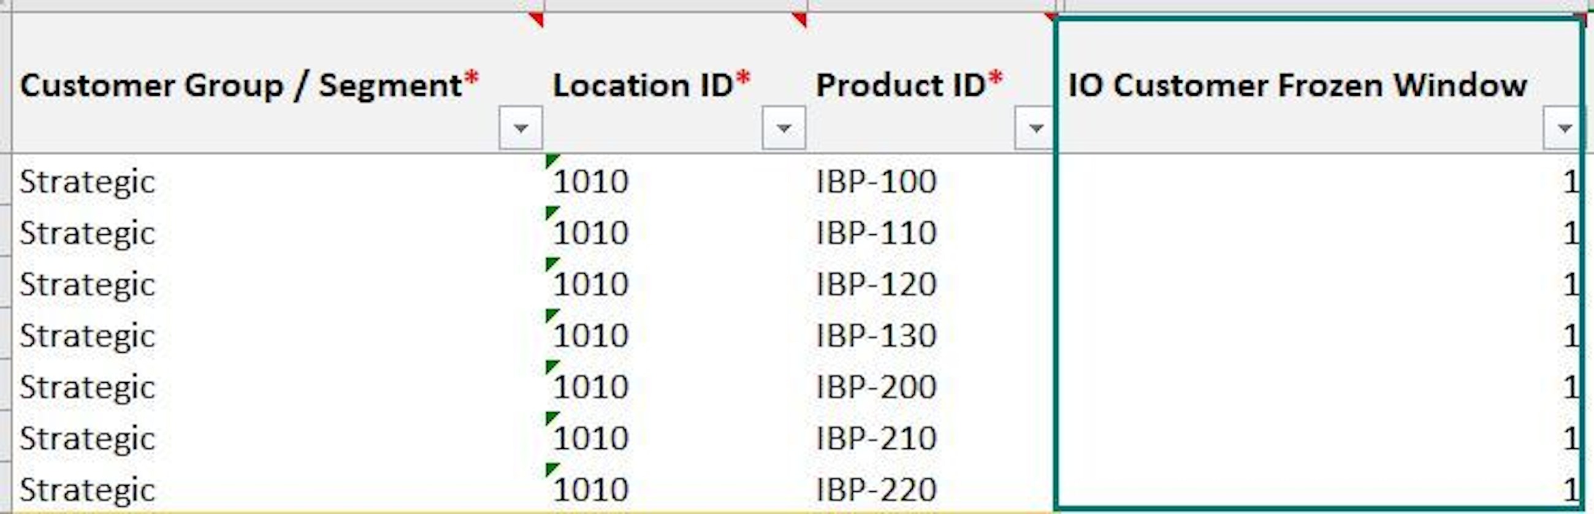This screenshot has height=514, width=1594.
Task: Select the Customer Group / Segment header cell
Action: click(x=248, y=85)
